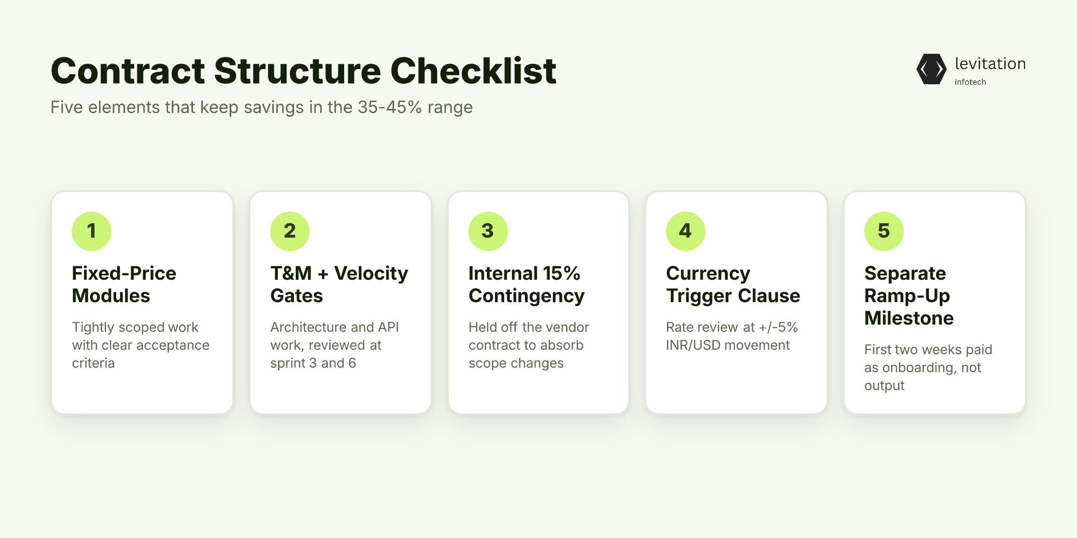Click the green number 4 badge
1077x538 pixels.
(686, 231)
